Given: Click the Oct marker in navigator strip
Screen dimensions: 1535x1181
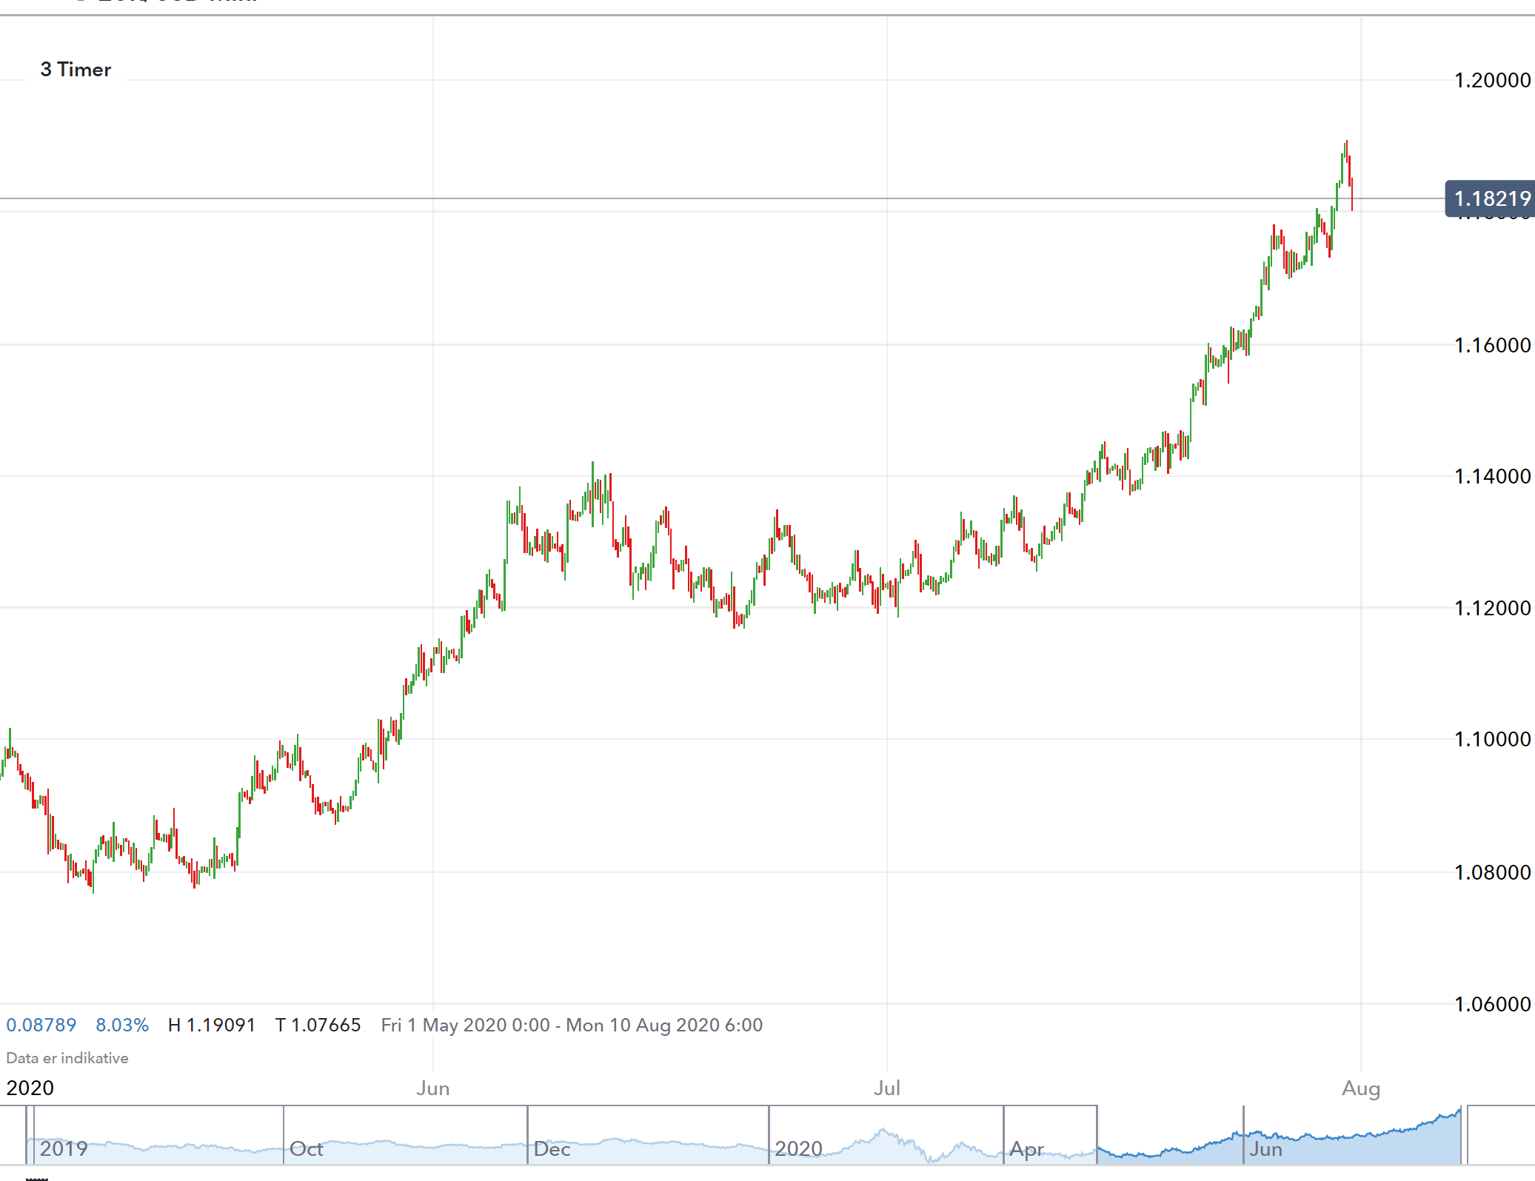Looking at the screenshot, I should coord(306,1148).
